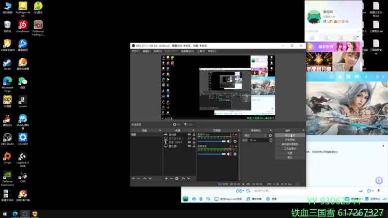Select cloudmusic desktop icon

pos(23,27)
